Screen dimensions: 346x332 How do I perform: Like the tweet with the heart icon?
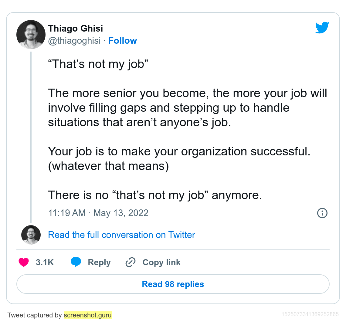tap(24, 262)
